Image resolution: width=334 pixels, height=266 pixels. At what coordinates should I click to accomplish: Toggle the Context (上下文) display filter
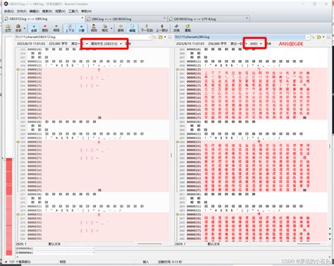click(70, 28)
